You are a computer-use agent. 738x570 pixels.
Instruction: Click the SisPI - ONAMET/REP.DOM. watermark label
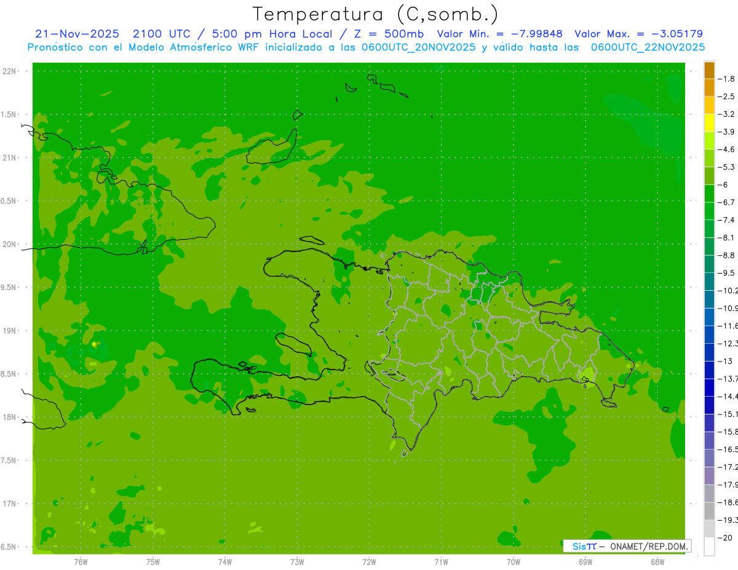tap(627, 546)
